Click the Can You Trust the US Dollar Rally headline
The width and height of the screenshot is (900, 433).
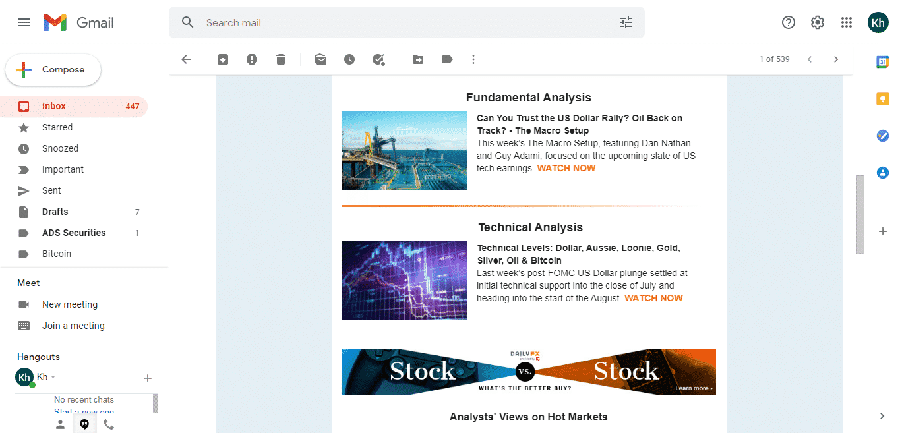[x=580, y=125]
